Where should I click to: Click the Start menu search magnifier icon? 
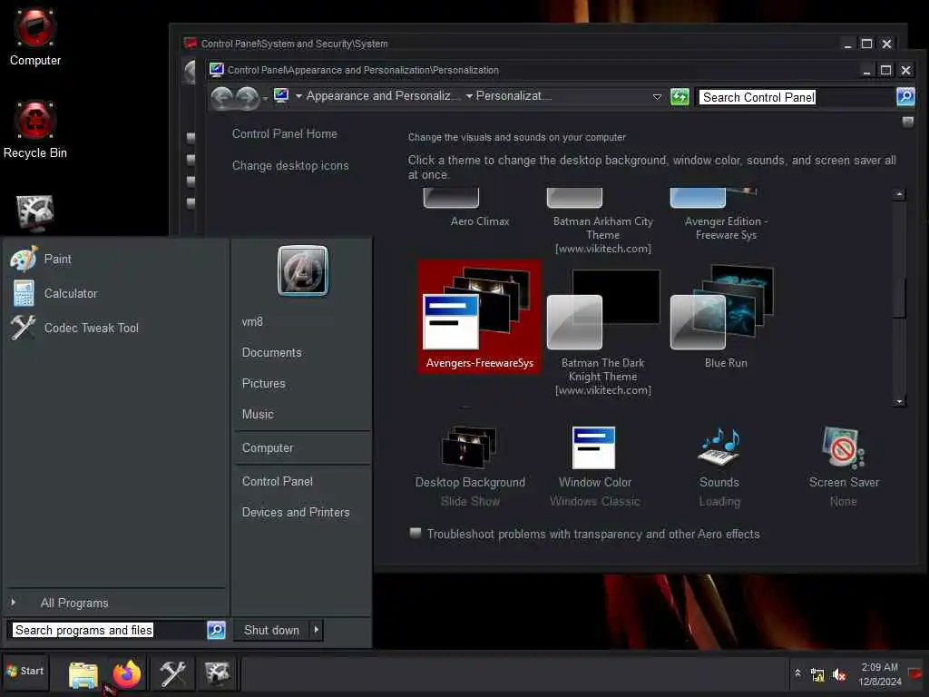[x=216, y=630]
